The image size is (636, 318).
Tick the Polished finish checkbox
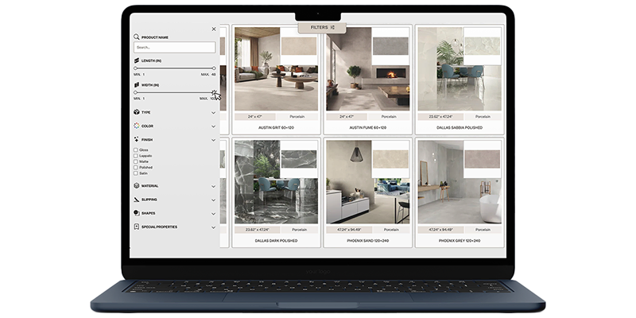point(136,168)
